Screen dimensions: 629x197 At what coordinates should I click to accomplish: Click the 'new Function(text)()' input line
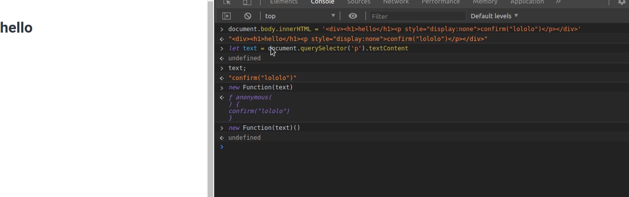click(264, 128)
